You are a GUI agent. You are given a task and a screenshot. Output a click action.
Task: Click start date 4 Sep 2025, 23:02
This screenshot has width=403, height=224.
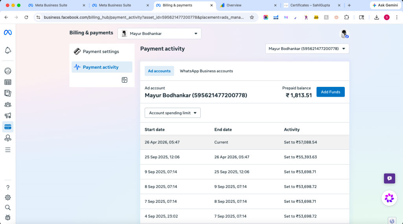pos(161,216)
